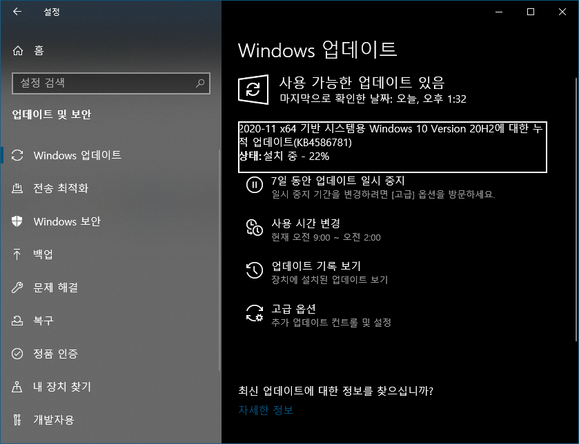The width and height of the screenshot is (579, 444).
Task: Click the history icon for 업데이트 기록 보기
Action: tap(255, 270)
